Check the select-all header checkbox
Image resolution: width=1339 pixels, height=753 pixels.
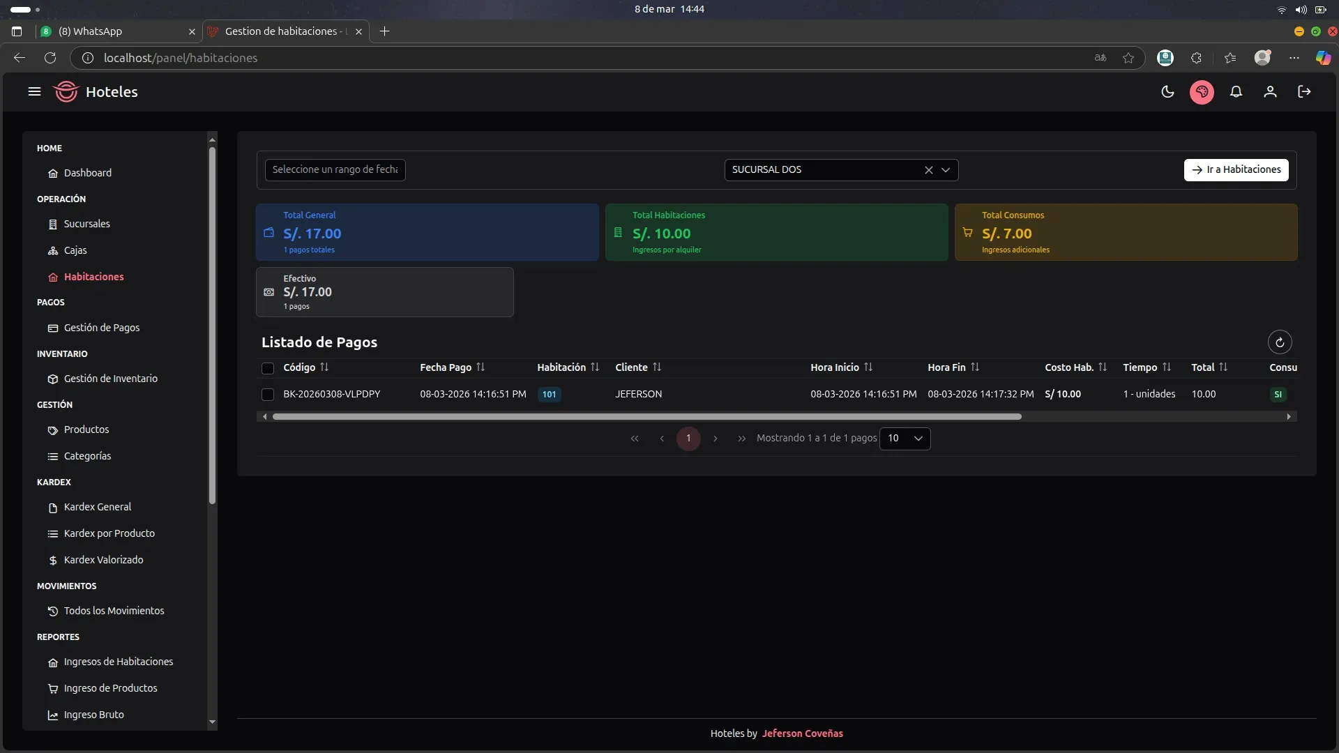(268, 368)
